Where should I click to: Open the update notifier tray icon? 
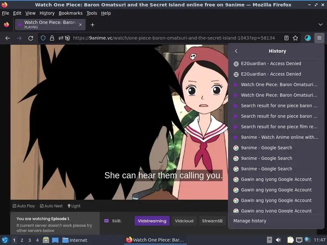(307, 240)
